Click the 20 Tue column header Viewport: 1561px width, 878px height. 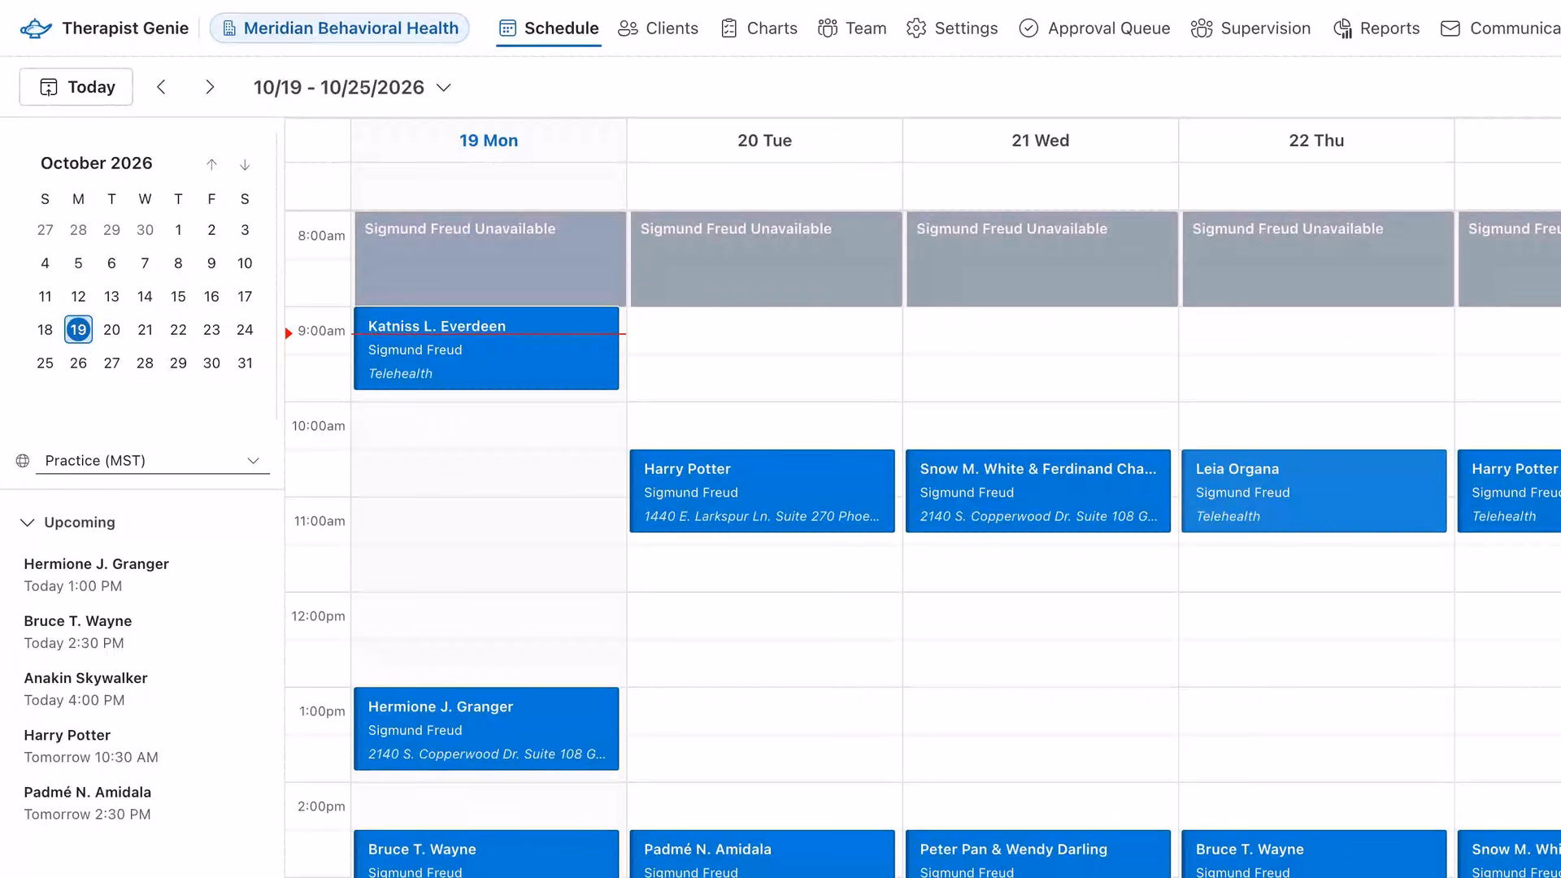tap(764, 141)
